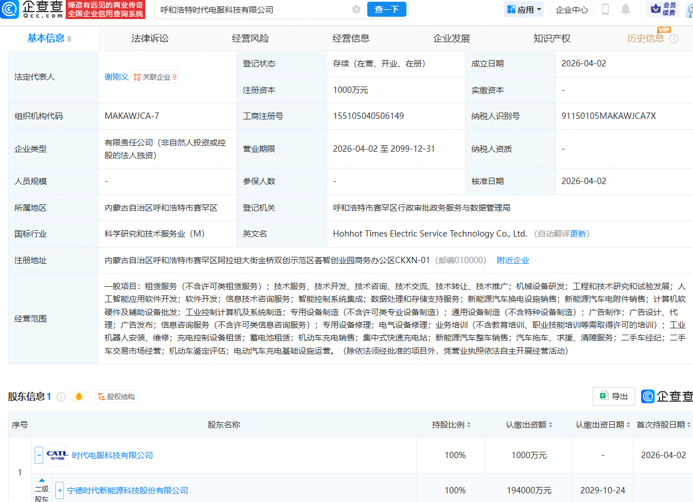Click the mobile app icon in the top bar
Image resolution: width=693 pixels, height=502 pixels.
605,9
